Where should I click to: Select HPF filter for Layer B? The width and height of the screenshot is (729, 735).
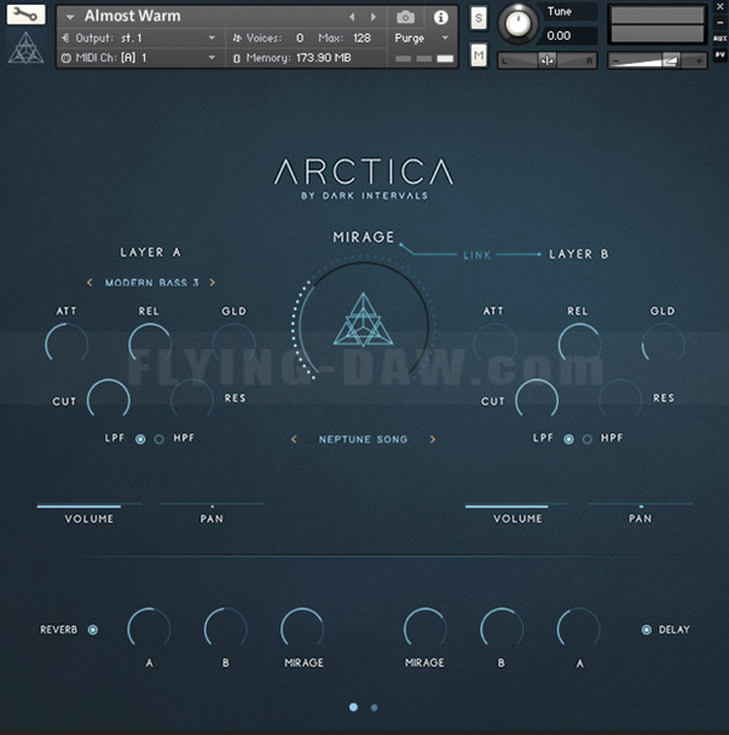[x=587, y=439]
